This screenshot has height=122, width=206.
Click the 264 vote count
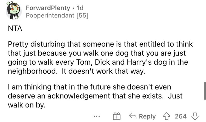(x=181, y=116)
